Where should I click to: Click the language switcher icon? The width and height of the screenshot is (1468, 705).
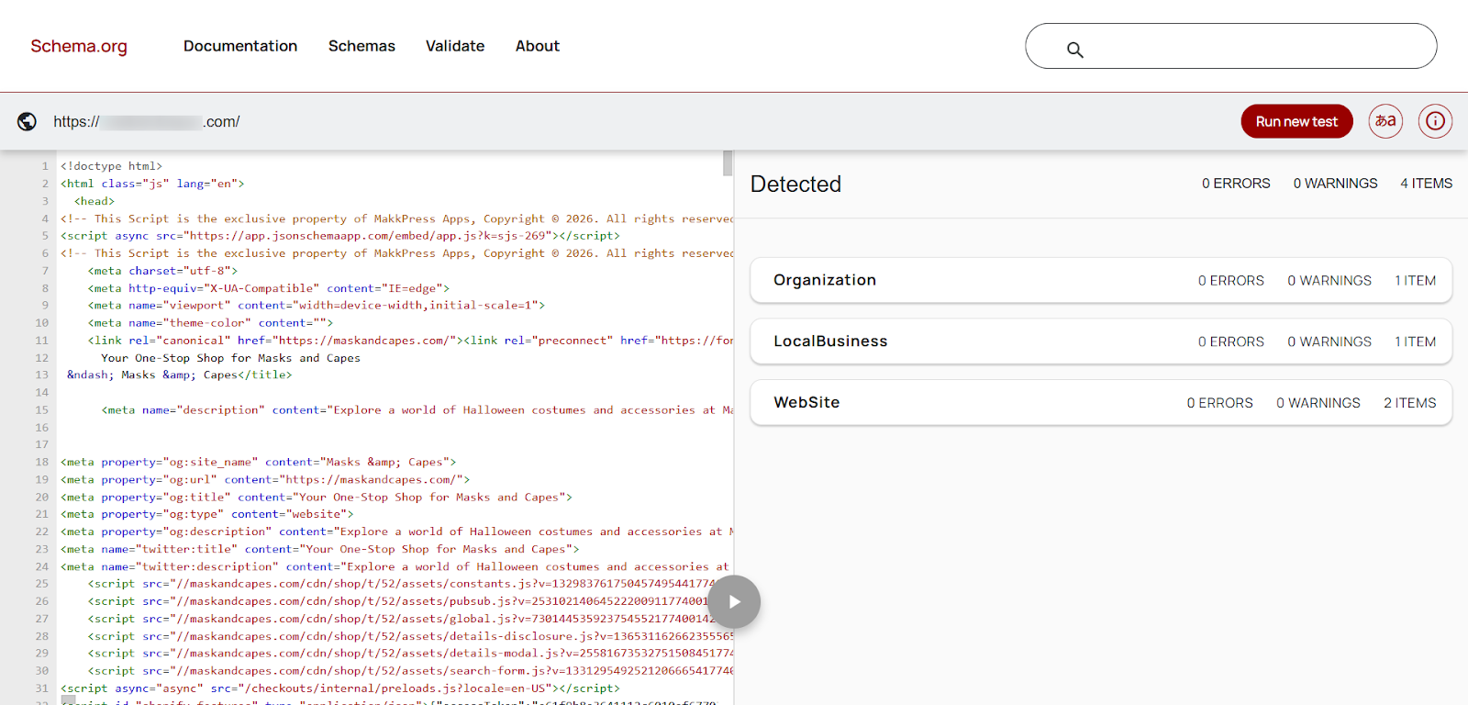coord(1385,121)
